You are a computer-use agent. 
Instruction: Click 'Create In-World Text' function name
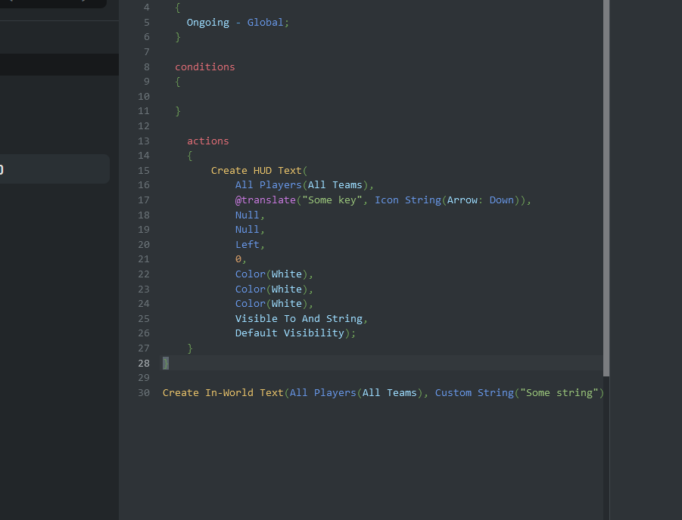click(223, 393)
